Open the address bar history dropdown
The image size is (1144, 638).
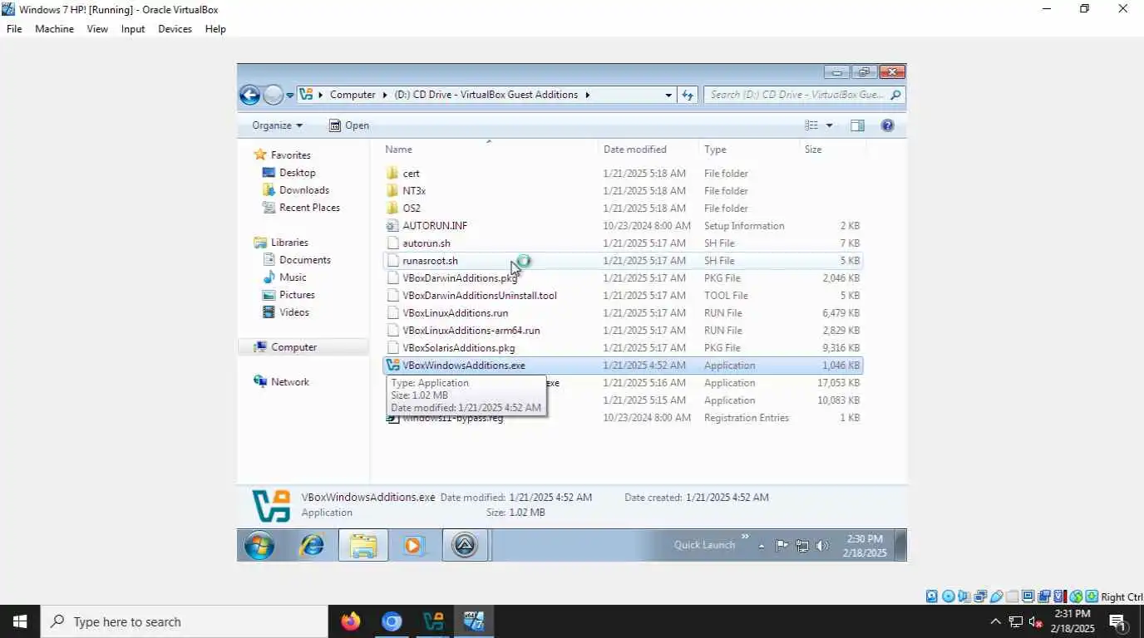[668, 95]
